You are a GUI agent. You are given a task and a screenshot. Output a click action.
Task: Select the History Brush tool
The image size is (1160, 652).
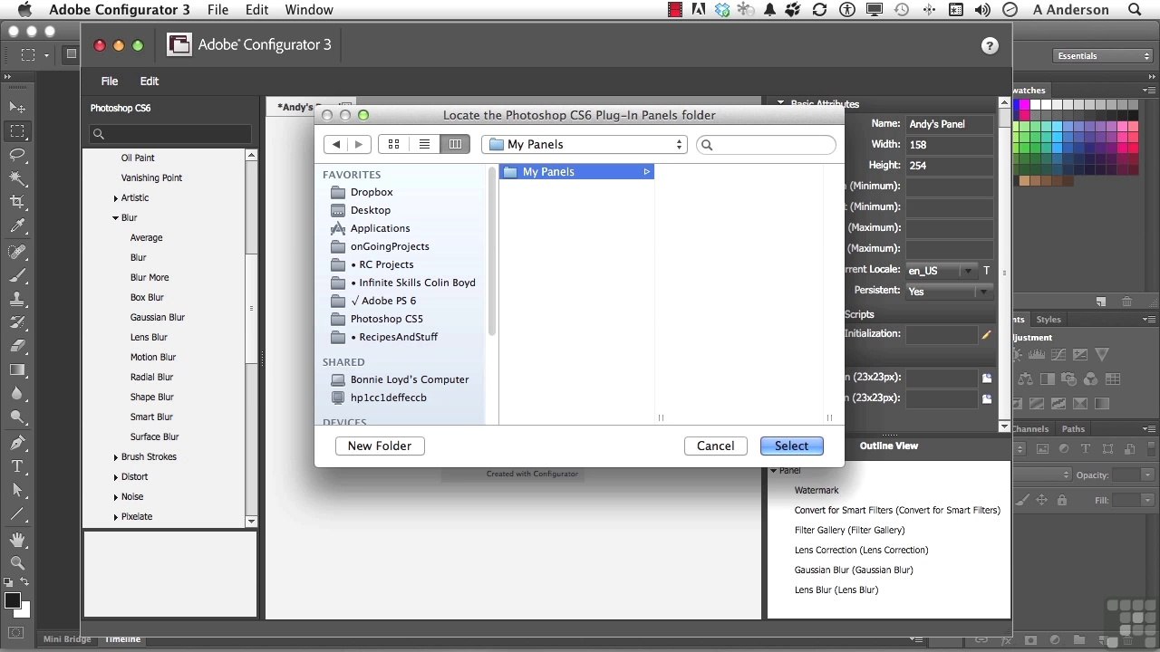[17, 321]
